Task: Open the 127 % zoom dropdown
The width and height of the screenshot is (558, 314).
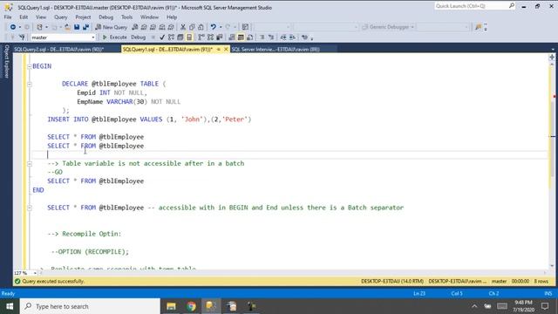Action: point(35,273)
